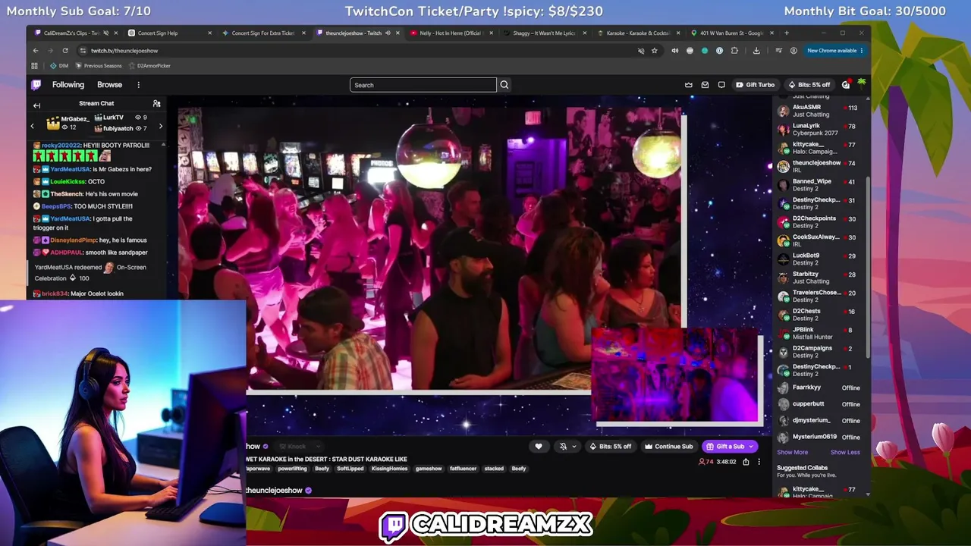Open Starbitzy channel in sidebar
Image resolution: width=971 pixels, height=546 pixels.
click(818, 278)
